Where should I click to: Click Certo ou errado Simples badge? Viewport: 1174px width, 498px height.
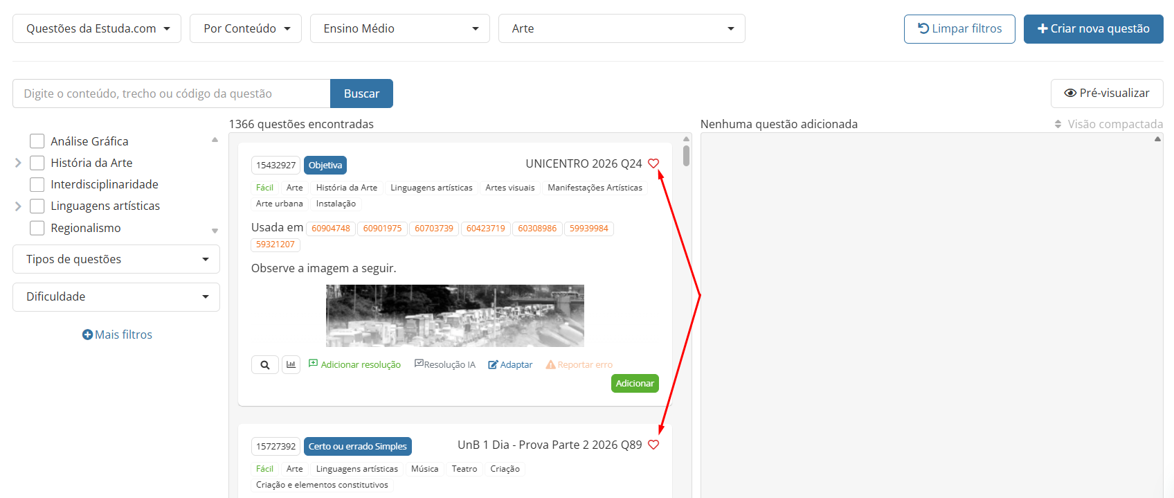(x=358, y=446)
